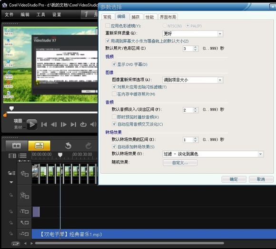Enable 在内存中缓存照片 checkbox
The image size is (276, 249).
pos(114,94)
